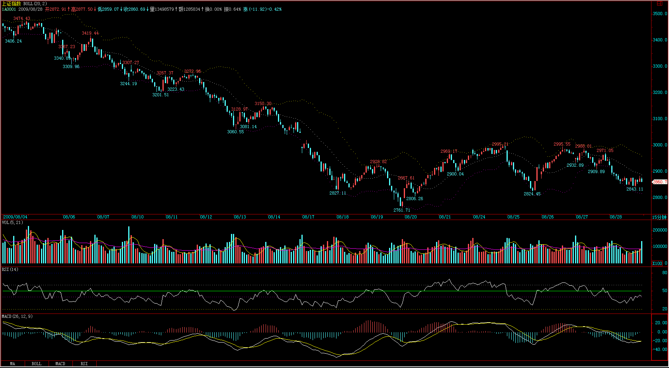This screenshot has width=669, height=368.
Task: Click the 收2860.69 close price value
Action: (135, 9)
